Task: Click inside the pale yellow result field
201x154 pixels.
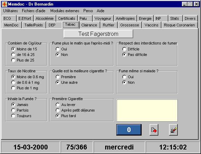Action: 147,110
